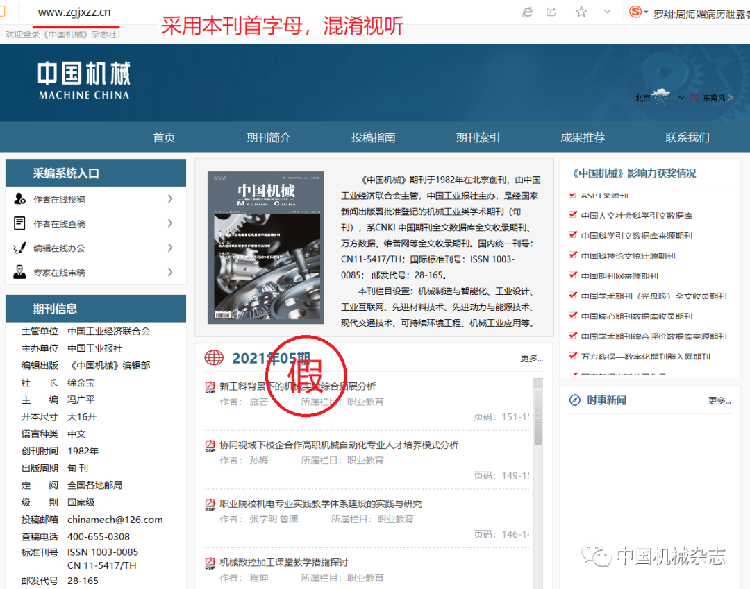Open the 期刊简介 nav item
The width and height of the screenshot is (750, 589).
tap(268, 137)
